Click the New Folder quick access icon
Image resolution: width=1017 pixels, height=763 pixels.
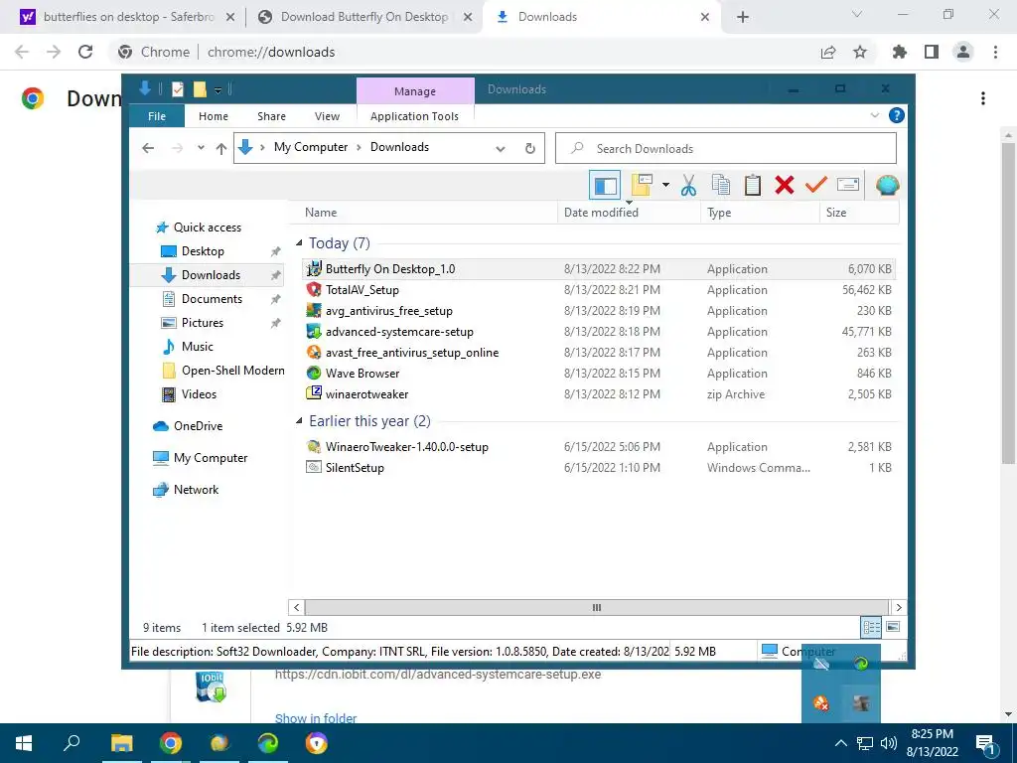click(x=199, y=89)
